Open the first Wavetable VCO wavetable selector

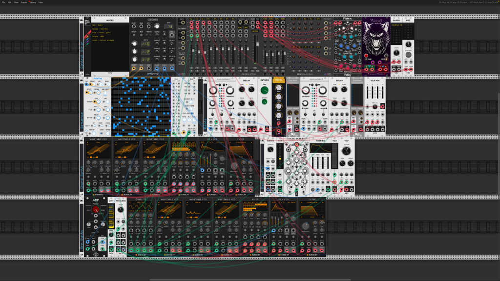pos(98,142)
